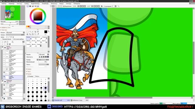195x109 pixels.
Task: Click the flip canvas horizontally icon
Action: coord(102,6)
